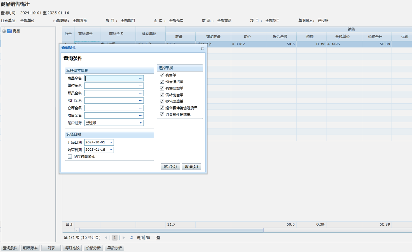Uncheck the 销售单 checkbox
Image resolution: width=412 pixels, height=252 pixels.
coord(162,75)
